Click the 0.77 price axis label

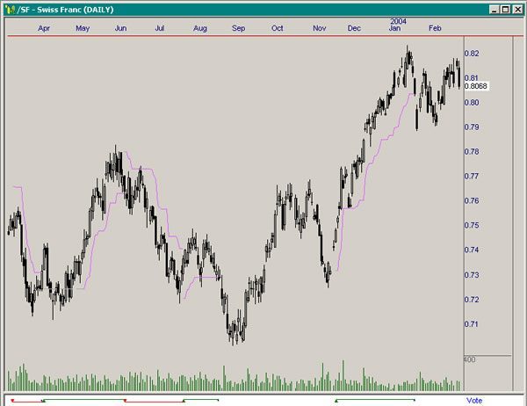pyautogui.click(x=472, y=176)
